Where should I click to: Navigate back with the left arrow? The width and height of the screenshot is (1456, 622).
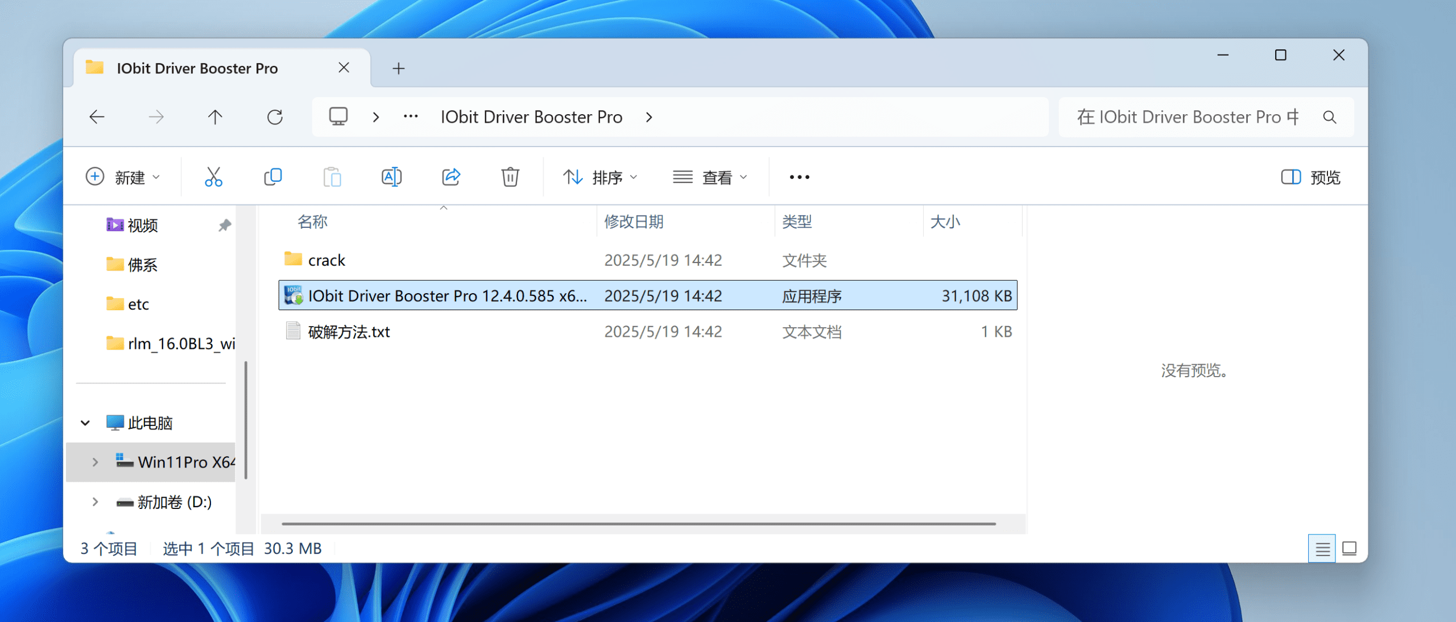97,117
